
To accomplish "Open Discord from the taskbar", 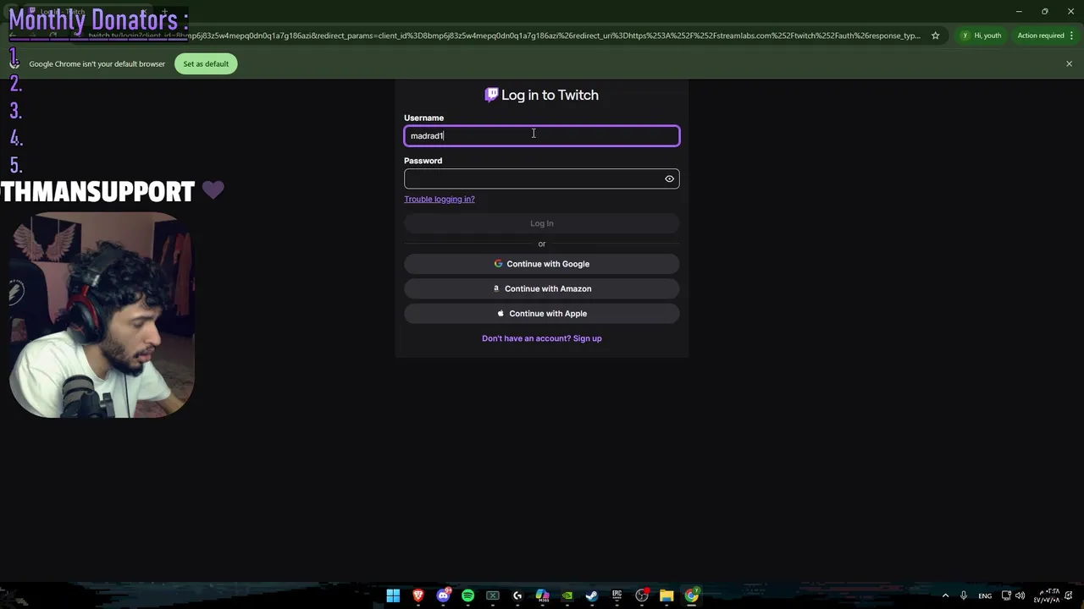I will [x=443, y=595].
